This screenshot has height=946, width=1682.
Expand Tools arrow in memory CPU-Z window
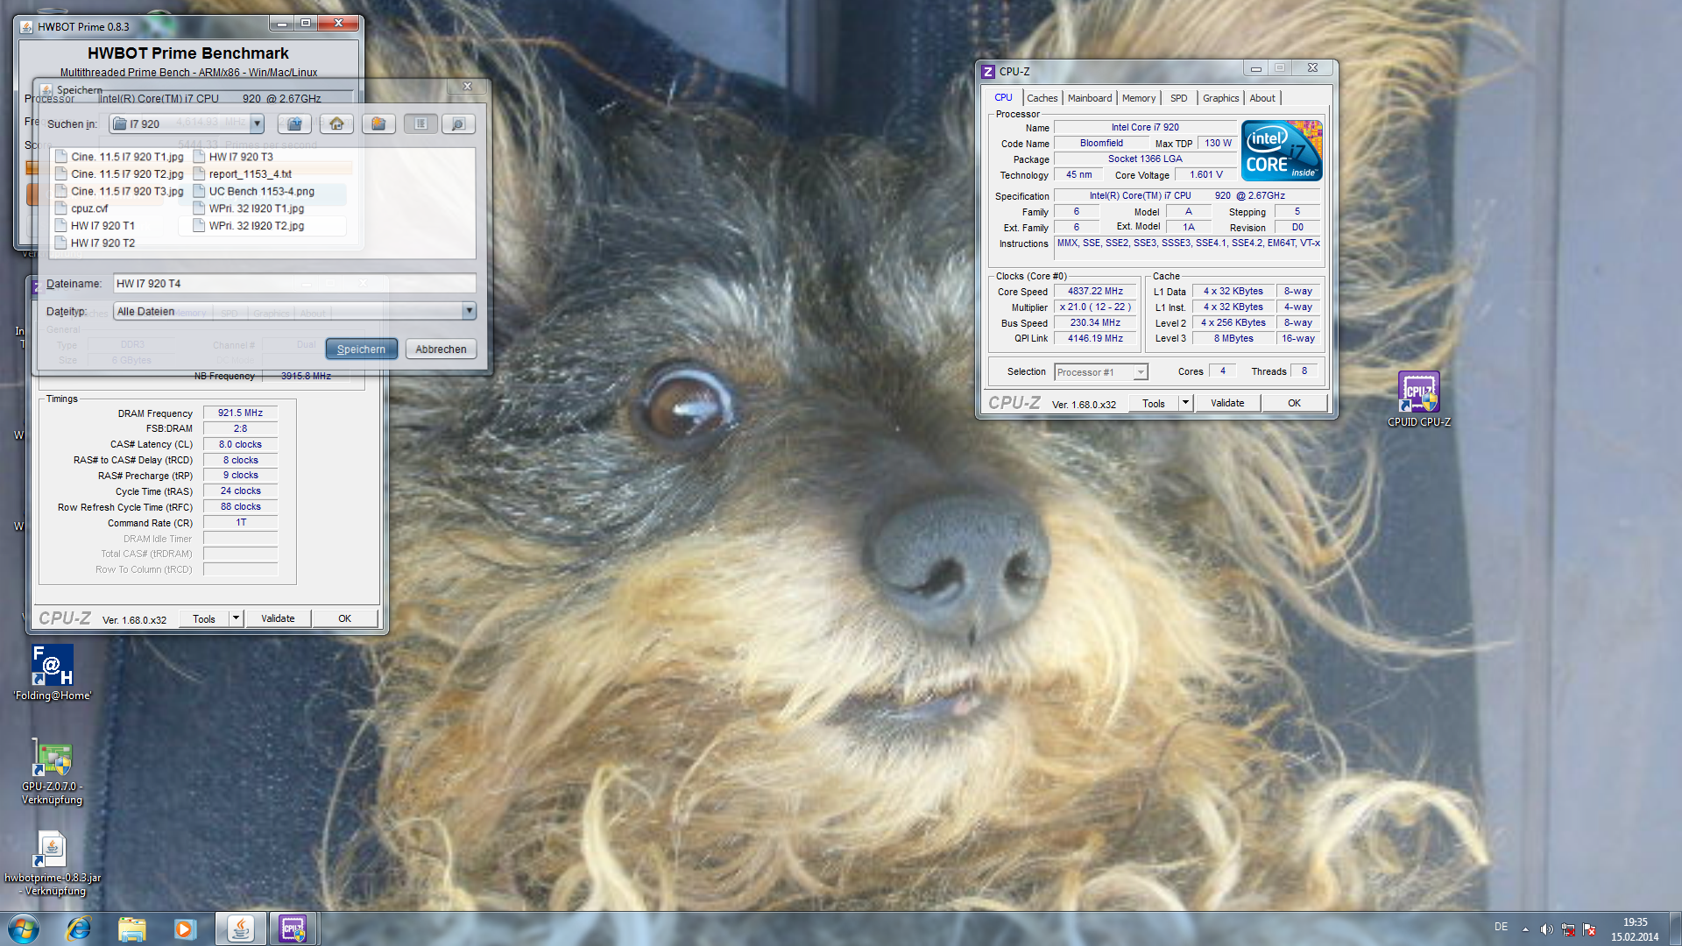[x=236, y=618]
